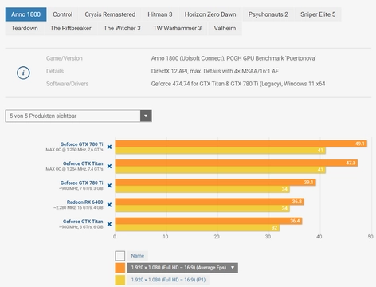This screenshot has height=287, width=376.
Task: Click the yellow P1 color swatch
Action: pos(120,280)
